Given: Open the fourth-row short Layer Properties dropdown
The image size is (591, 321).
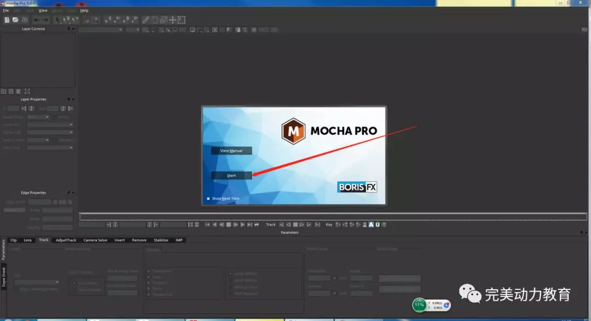Looking at the screenshot, I should (x=38, y=140).
